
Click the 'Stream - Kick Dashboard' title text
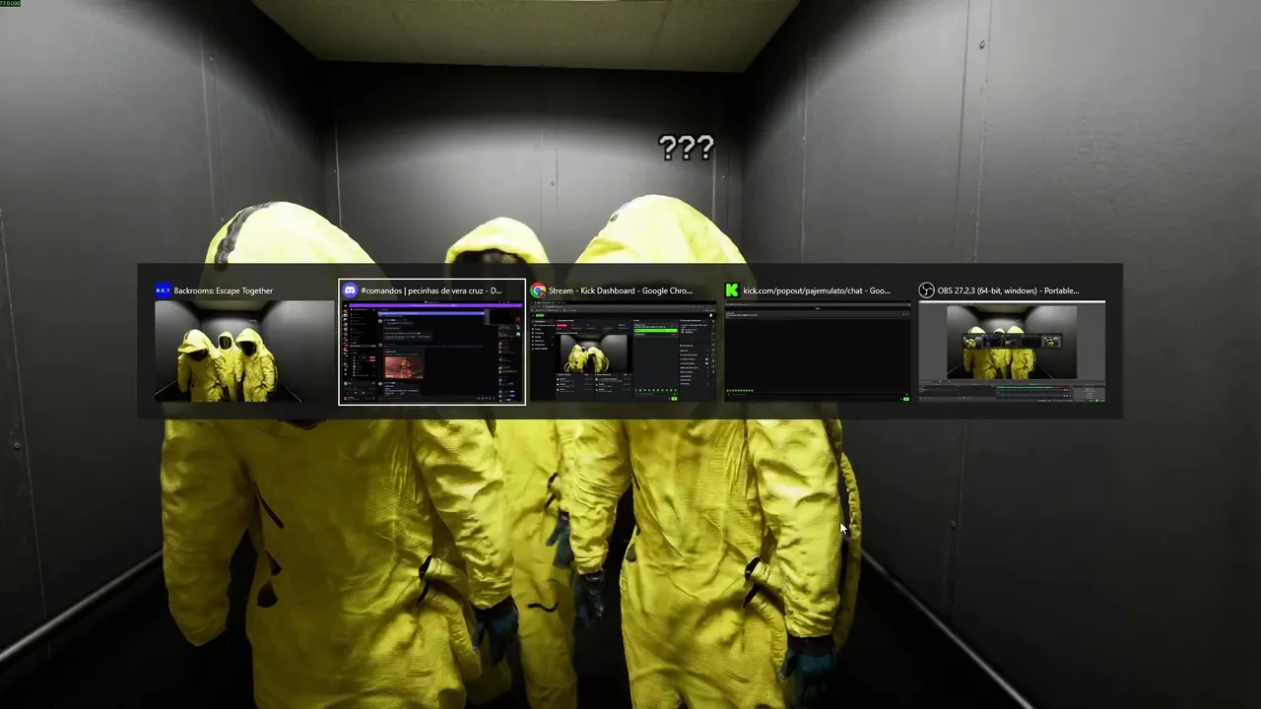pos(621,290)
